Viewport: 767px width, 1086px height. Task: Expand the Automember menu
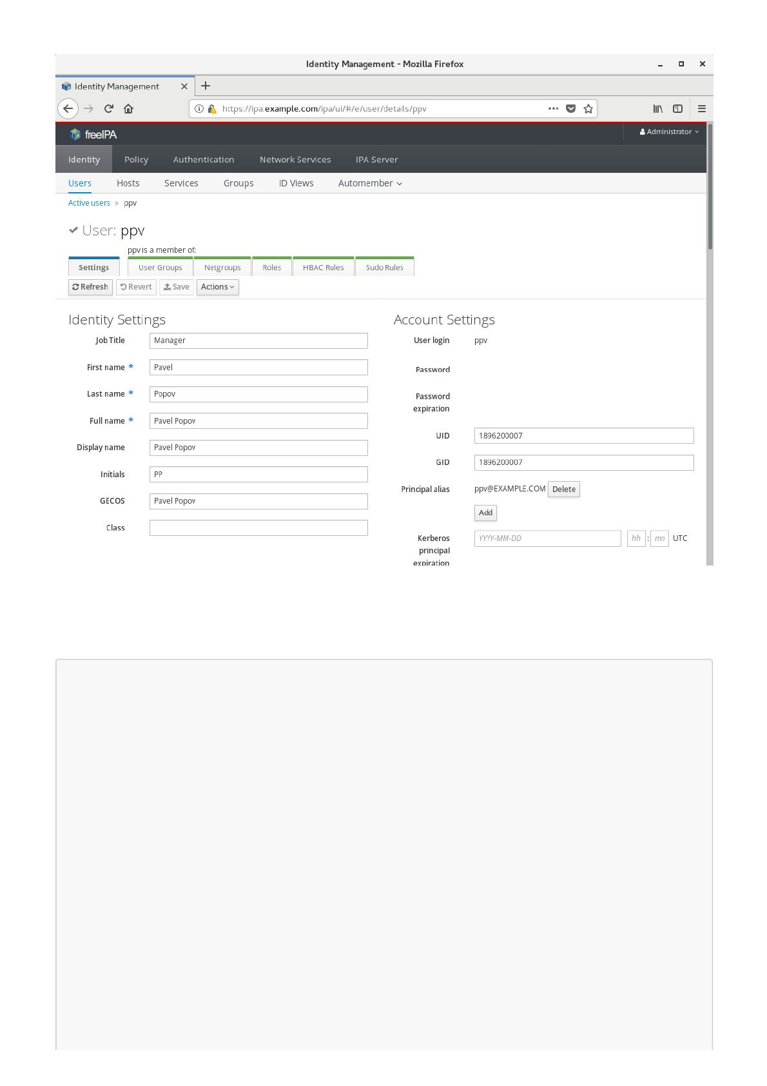370,183
